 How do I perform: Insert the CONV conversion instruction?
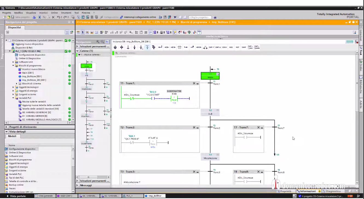pyautogui.click(x=224, y=47)
